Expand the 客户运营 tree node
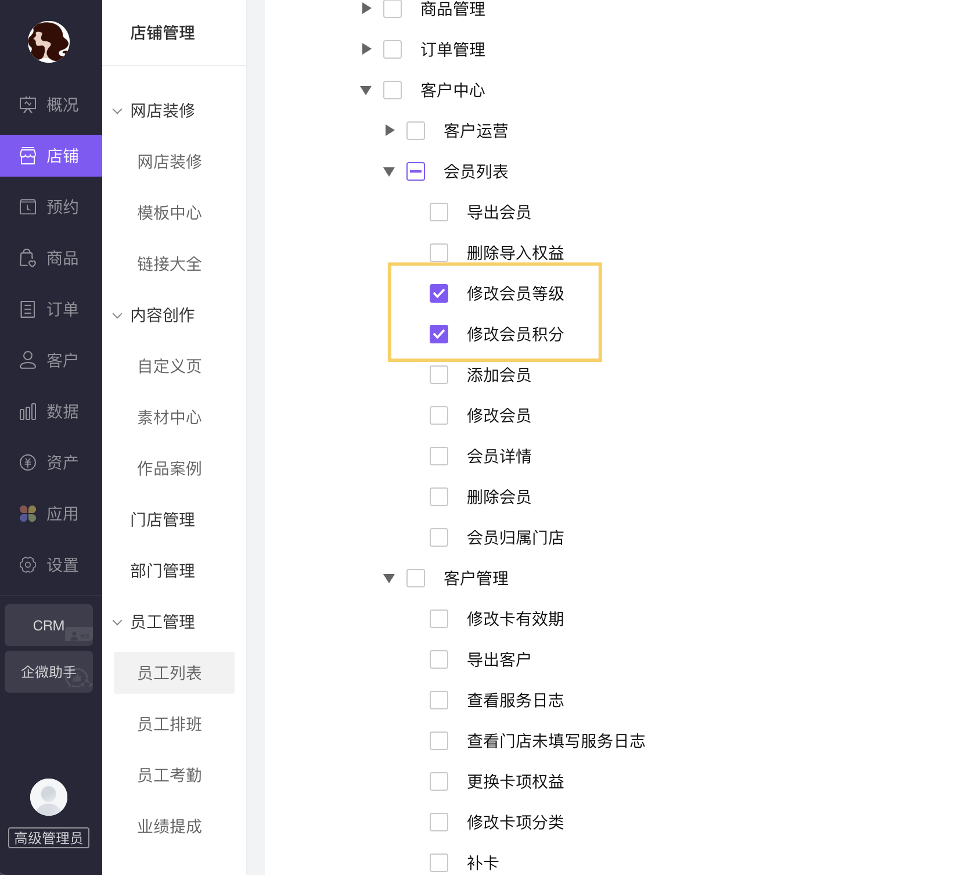 [389, 131]
